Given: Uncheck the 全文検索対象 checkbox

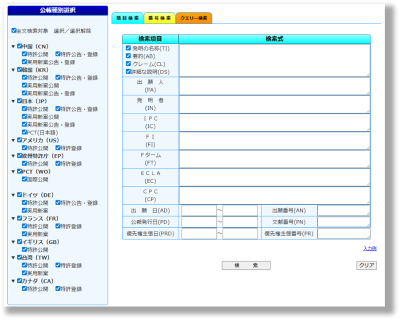Looking at the screenshot, I should [x=14, y=30].
